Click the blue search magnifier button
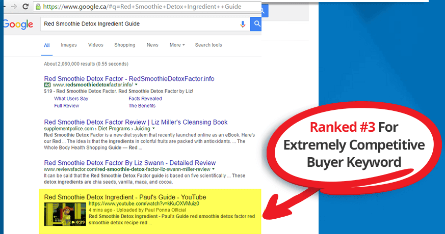This screenshot has height=234, width=445. (256, 24)
